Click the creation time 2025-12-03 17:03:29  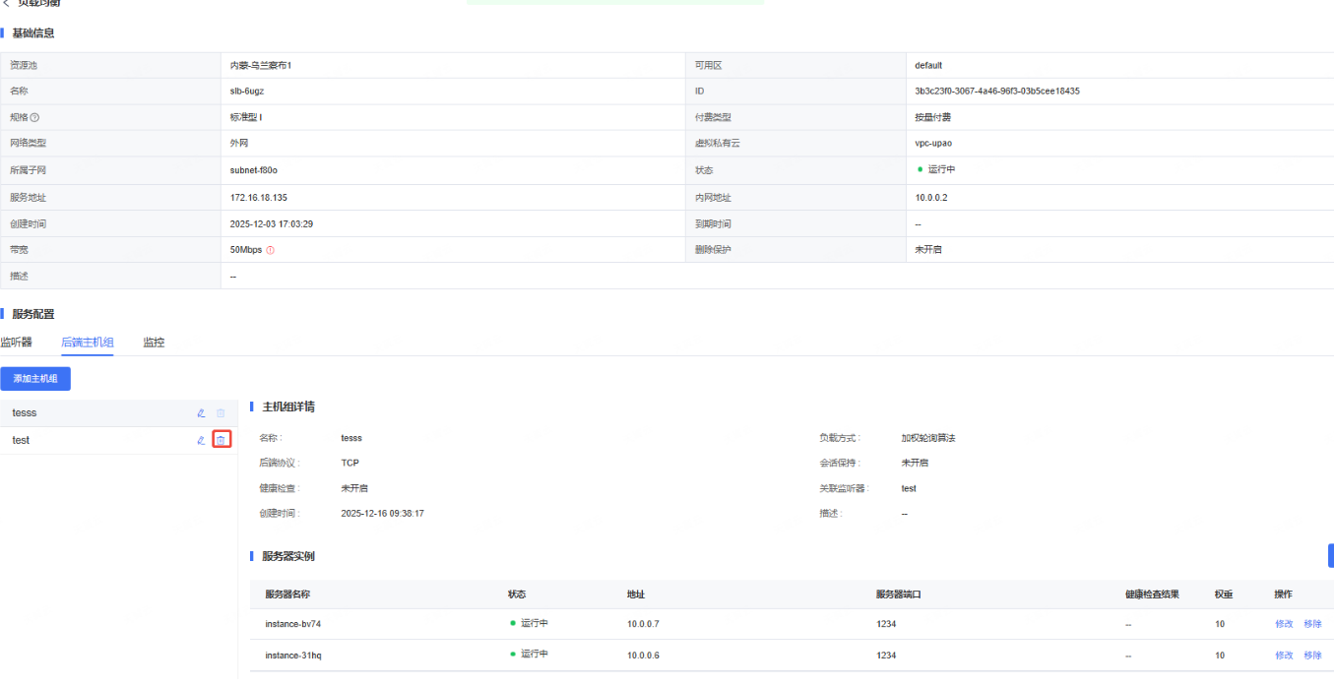pyautogui.click(x=272, y=223)
